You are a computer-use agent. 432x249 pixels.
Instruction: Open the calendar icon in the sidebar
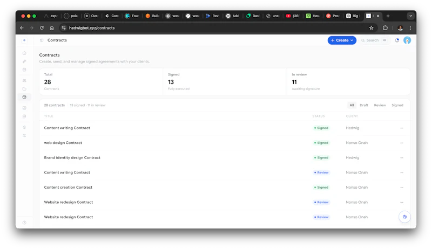[24, 70]
